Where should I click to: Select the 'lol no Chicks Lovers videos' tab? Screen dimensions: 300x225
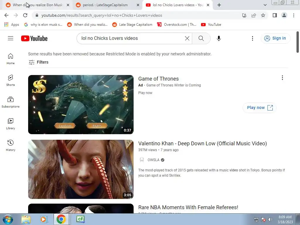[x=178, y=5]
